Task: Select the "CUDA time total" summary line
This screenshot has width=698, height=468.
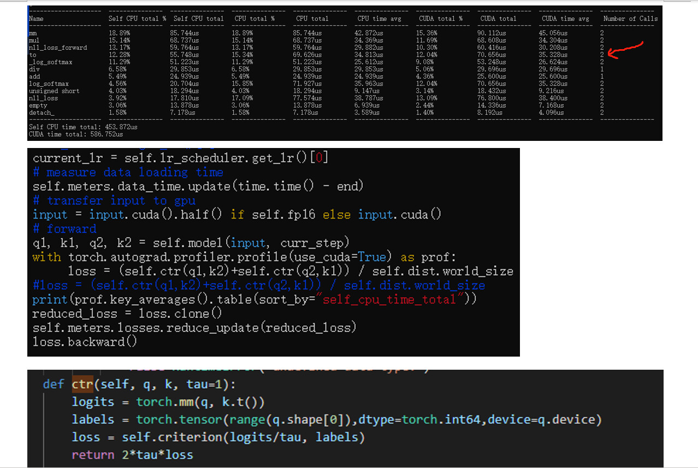Action: (x=76, y=134)
